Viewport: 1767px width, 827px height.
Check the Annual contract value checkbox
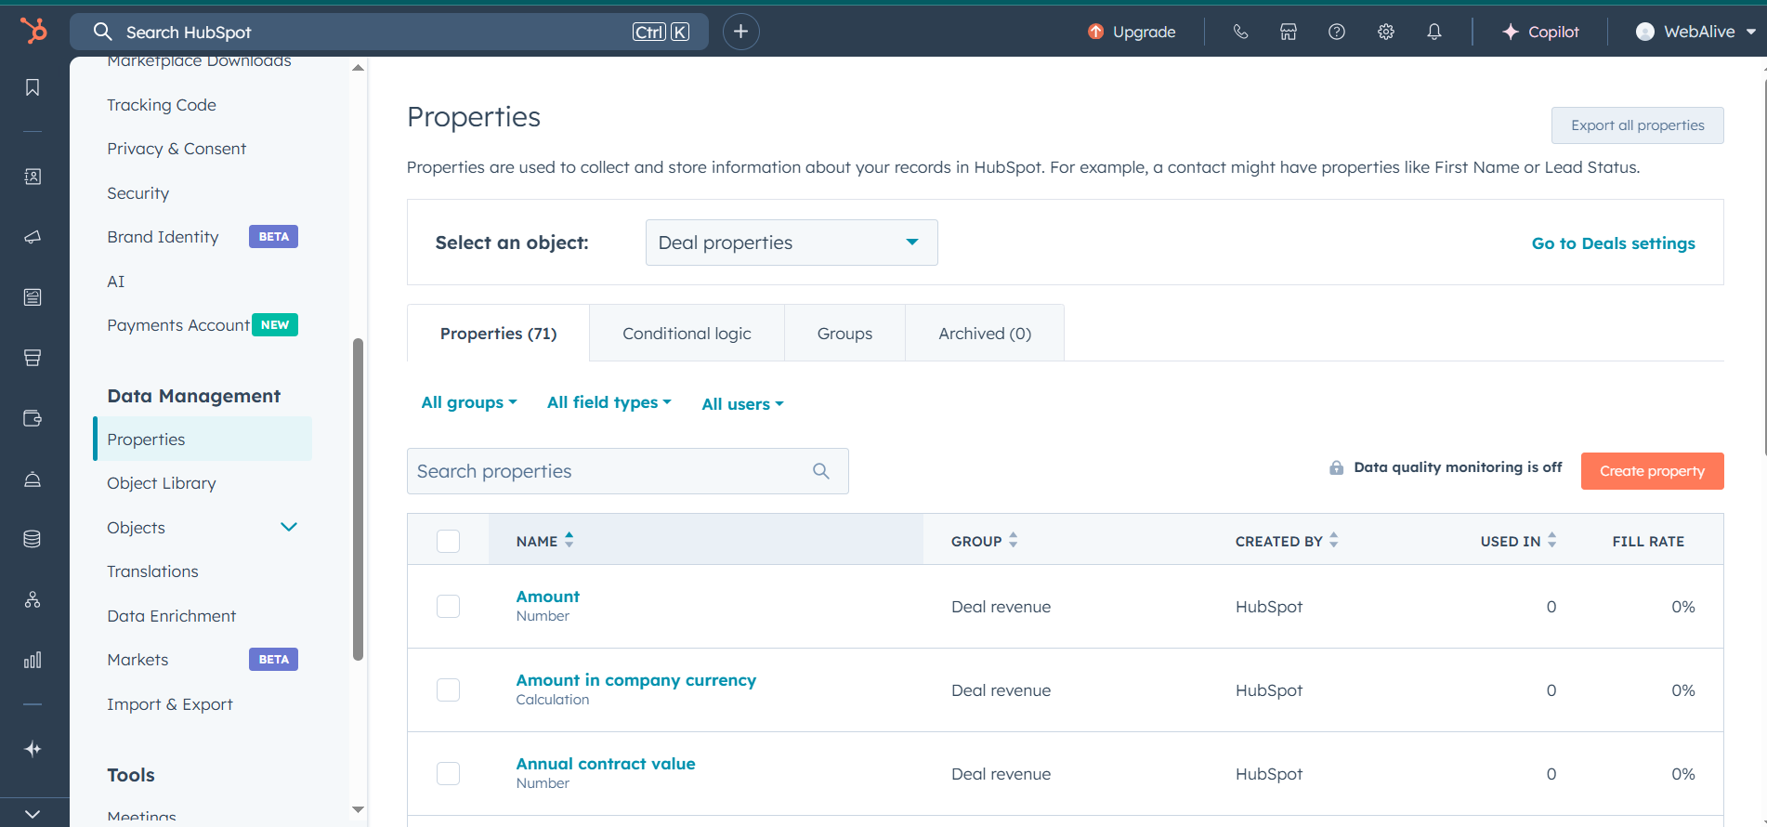[x=448, y=773]
